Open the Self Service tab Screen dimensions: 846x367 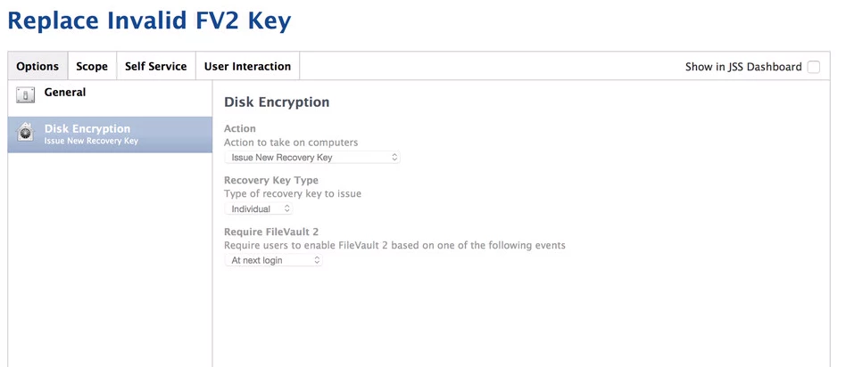coord(156,66)
